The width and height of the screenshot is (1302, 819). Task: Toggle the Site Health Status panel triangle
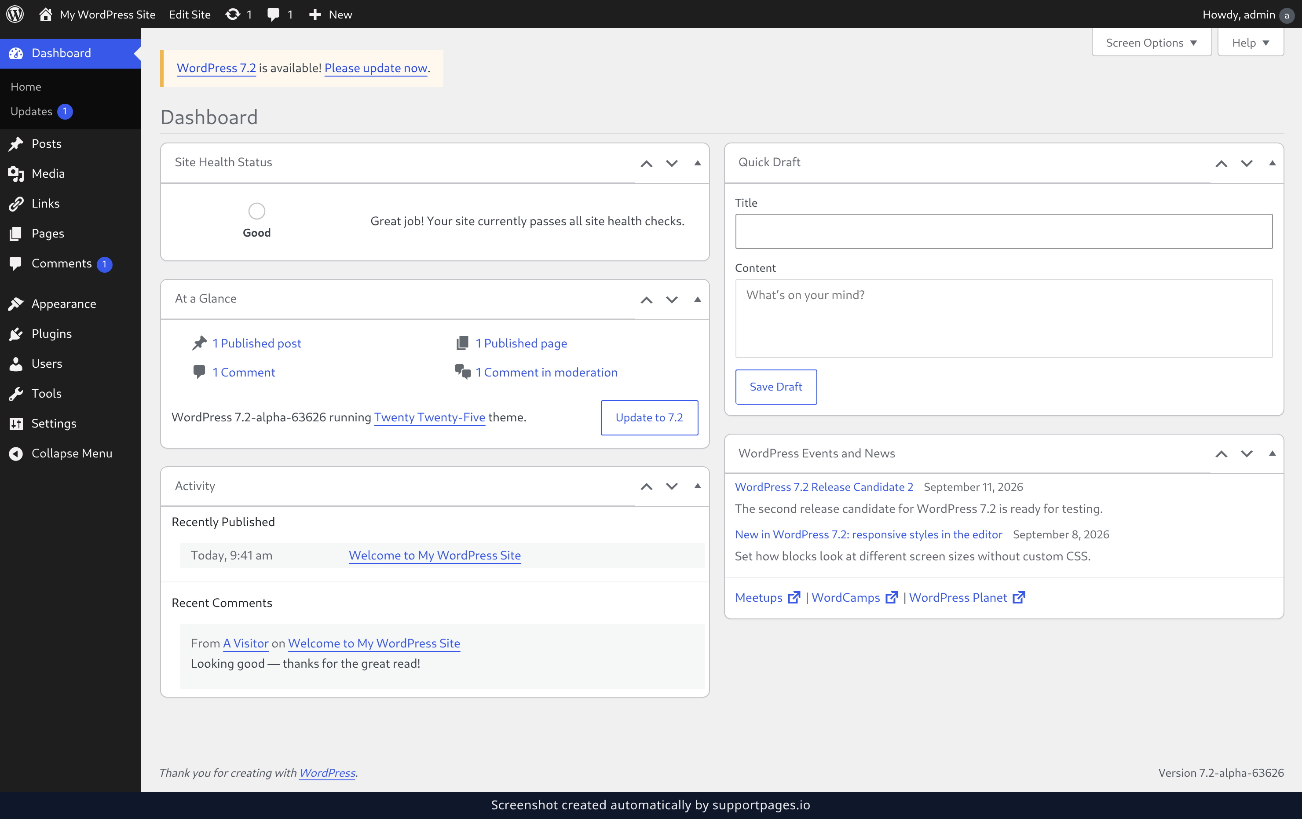[698, 163]
